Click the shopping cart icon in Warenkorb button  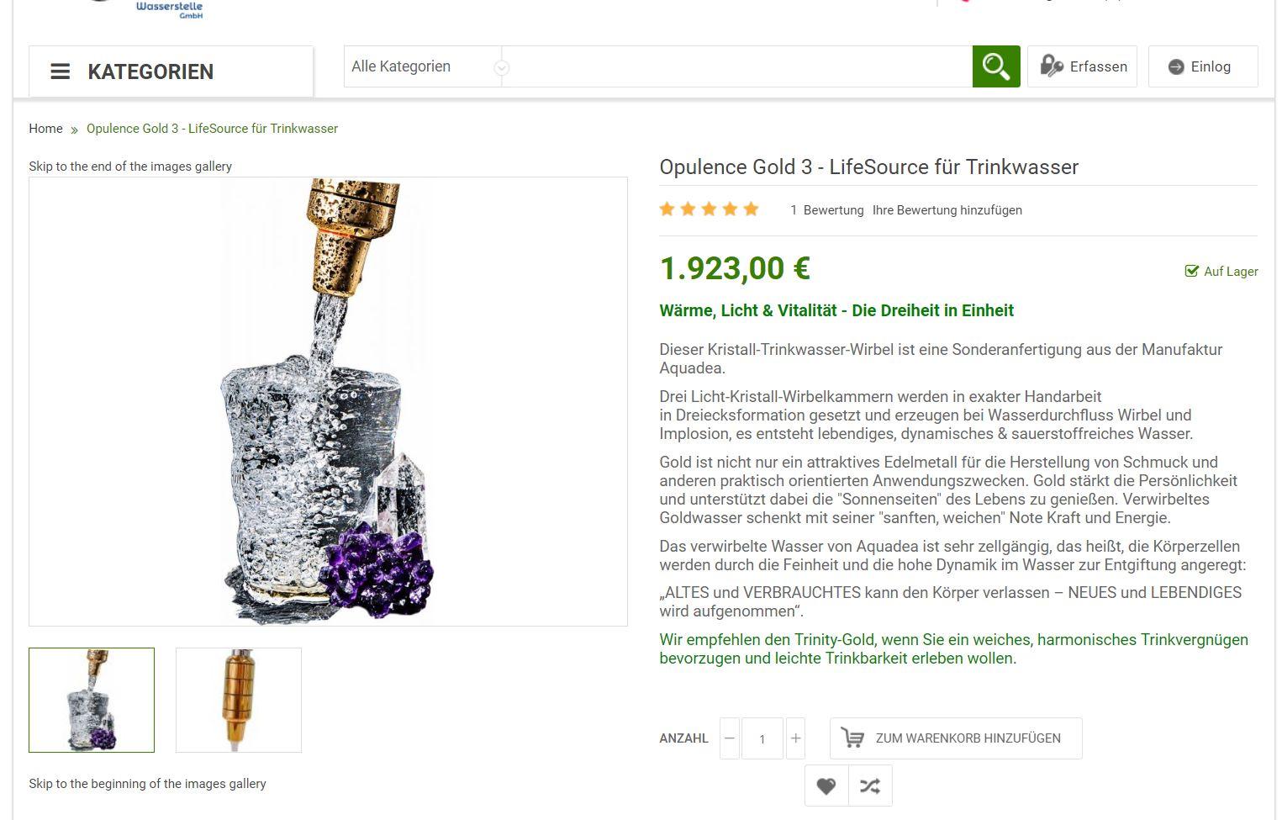pos(853,738)
